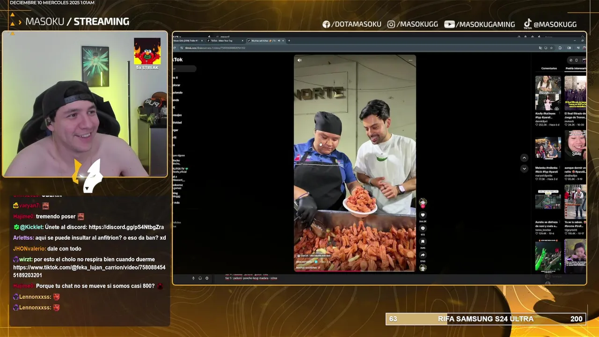Click the YouTube /MASOKUGAMING handle
599x337 pixels.
[x=480, y=24]
